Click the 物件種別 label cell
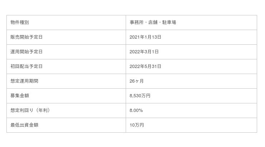Image resolution: width=265 pixels, height=147 pixels. click(20, 23)
